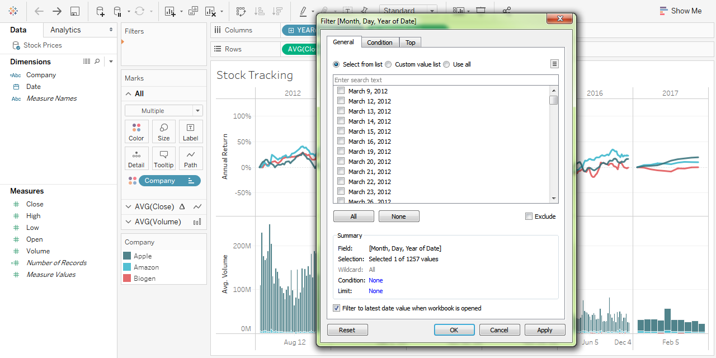Open the Analytics pane tab

click(x=65, y=30)
